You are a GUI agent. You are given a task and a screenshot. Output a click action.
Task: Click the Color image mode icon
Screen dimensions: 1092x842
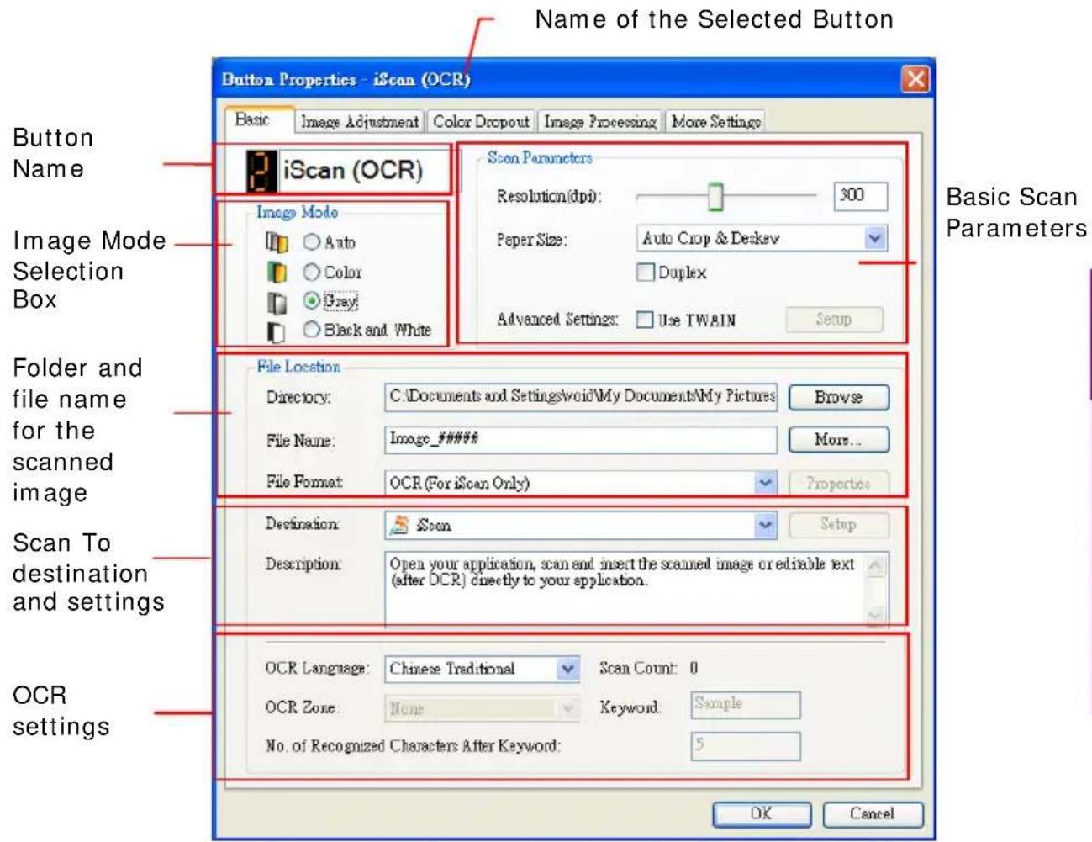pos(277,273)
